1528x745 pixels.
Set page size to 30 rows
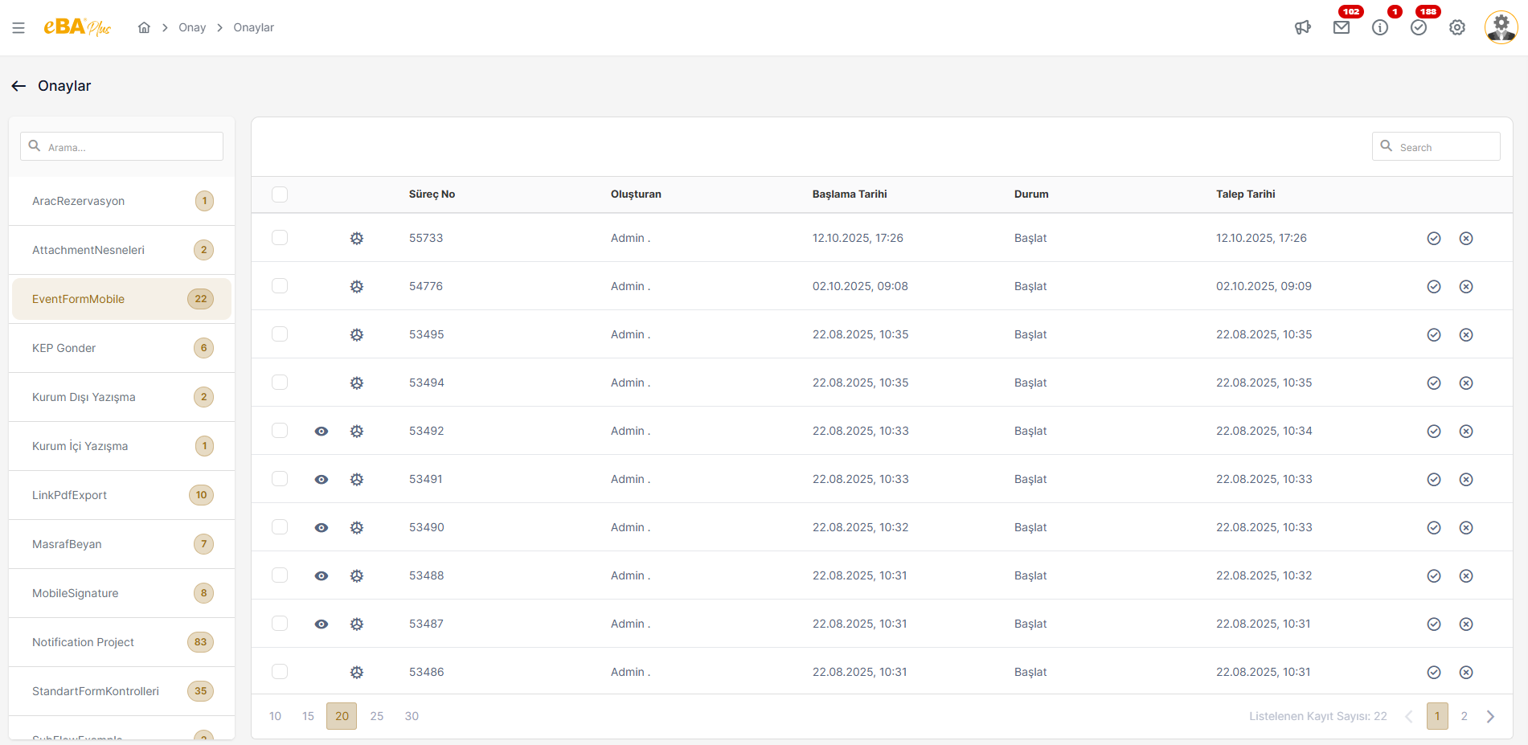[412, 716]
